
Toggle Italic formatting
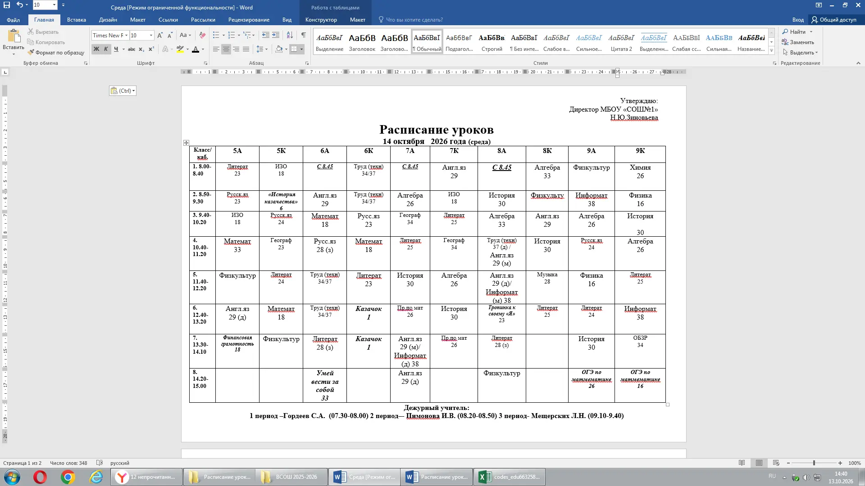[106, 49]
